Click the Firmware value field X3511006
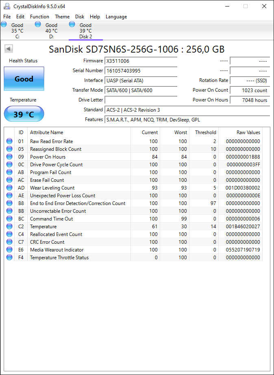Viewport: 274px width, 375px height. click(141, 61)
